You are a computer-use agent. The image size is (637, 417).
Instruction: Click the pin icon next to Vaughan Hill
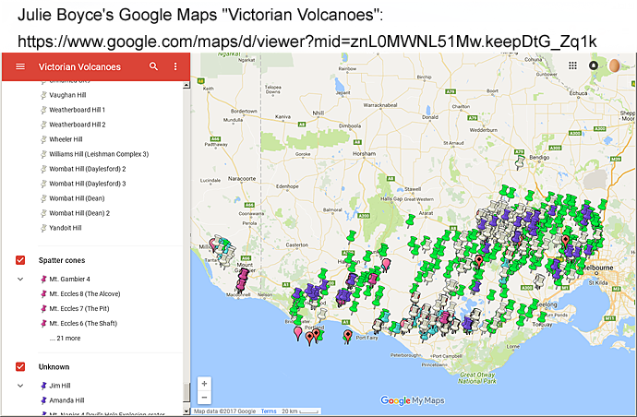43,95
